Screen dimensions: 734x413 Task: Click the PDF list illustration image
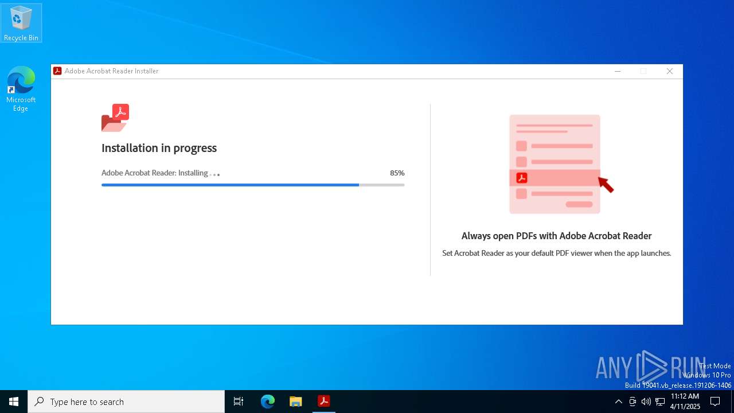coord(561,164)
